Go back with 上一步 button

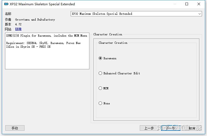coord(149,128)
